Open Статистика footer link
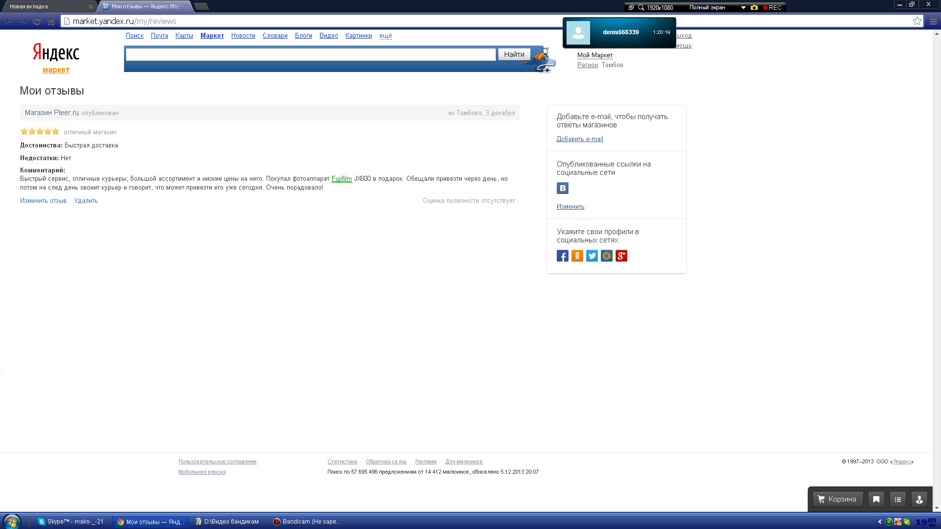The height and width of the screenshot is (529, 941). click(x=342, y=462)
